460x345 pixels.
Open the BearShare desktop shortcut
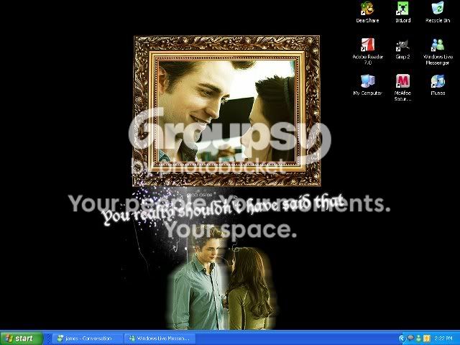367,12
